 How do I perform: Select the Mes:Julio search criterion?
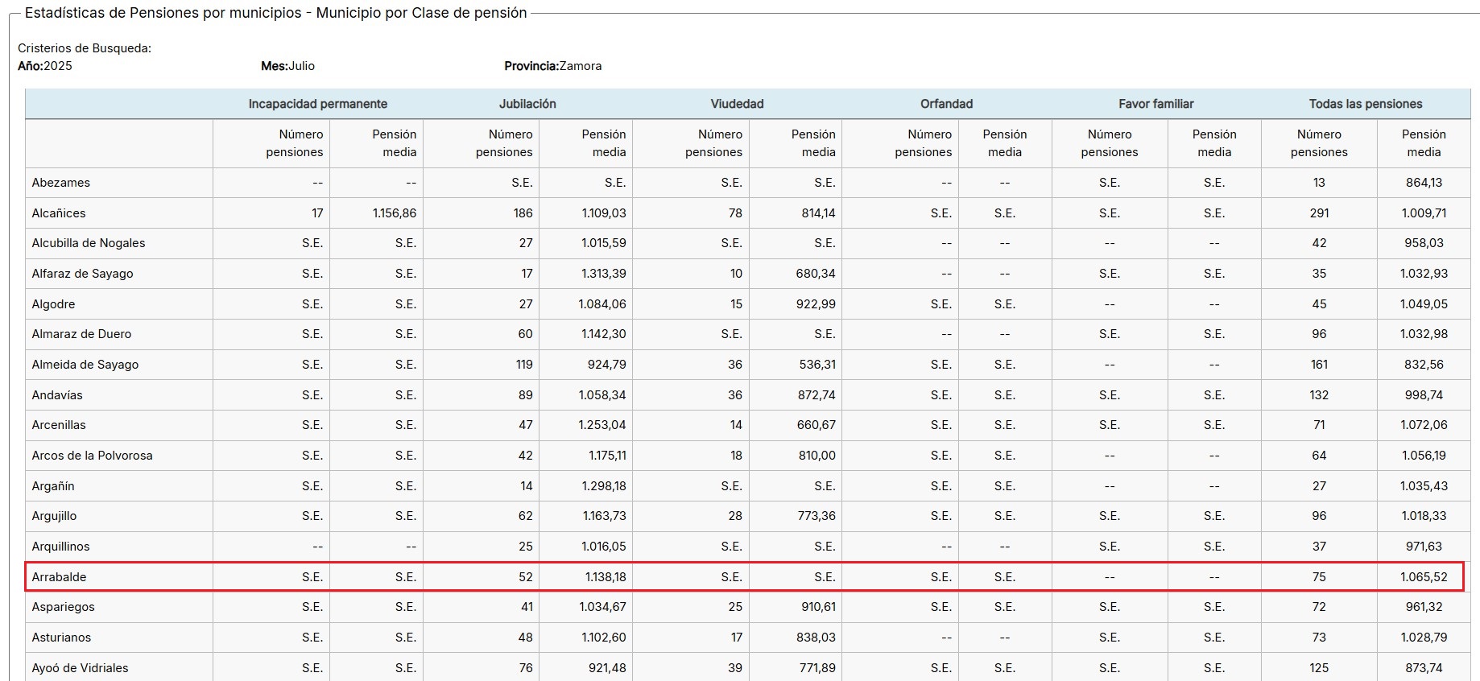[287, 66]
